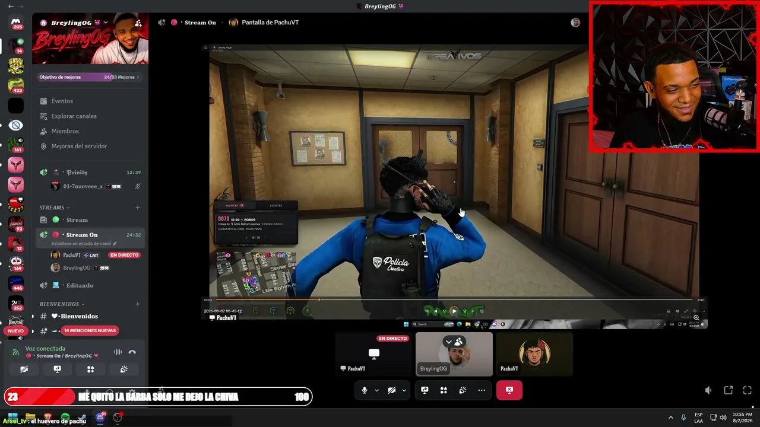Join the Privity voice channel
Image resolution: width=760 pixels, height=427 pixels.
90,173
